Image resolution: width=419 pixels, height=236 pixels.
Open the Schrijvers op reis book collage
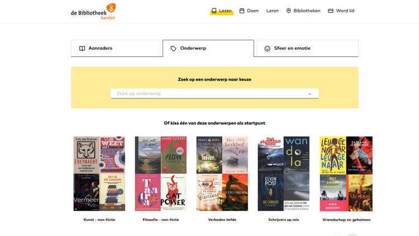pos(284,173)
